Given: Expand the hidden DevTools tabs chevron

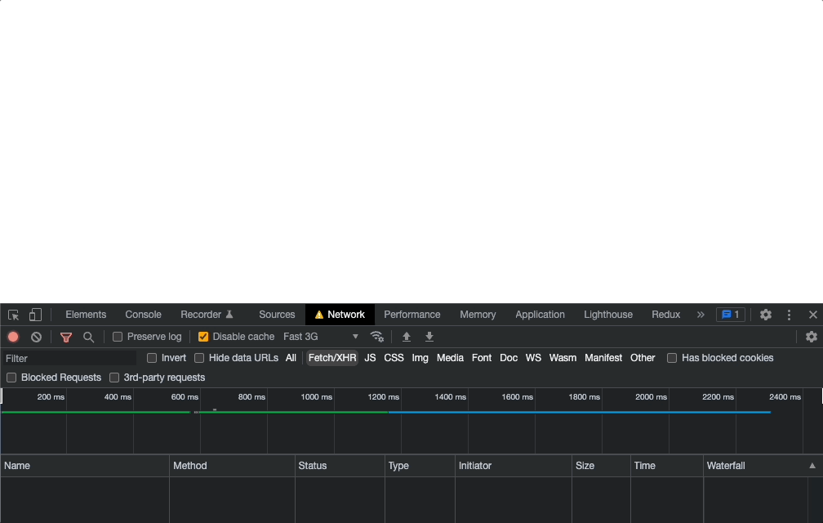Looking at the screenshot, I should coord(700,315).
